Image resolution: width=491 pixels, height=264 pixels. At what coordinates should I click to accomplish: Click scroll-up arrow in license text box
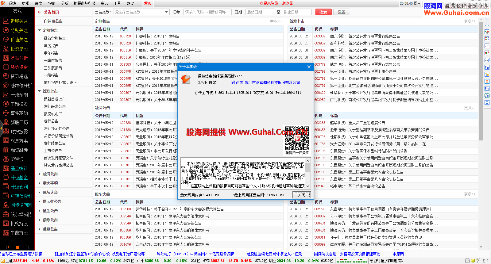(x=307, y=160)
